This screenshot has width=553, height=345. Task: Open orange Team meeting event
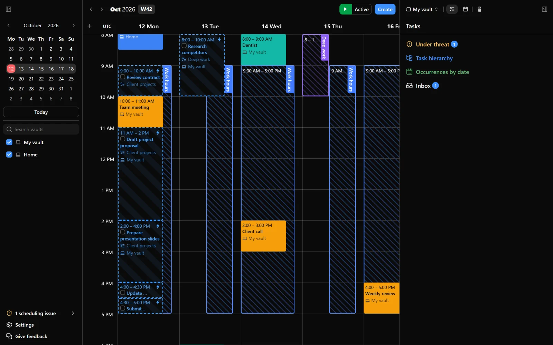(x=140, y=111)
